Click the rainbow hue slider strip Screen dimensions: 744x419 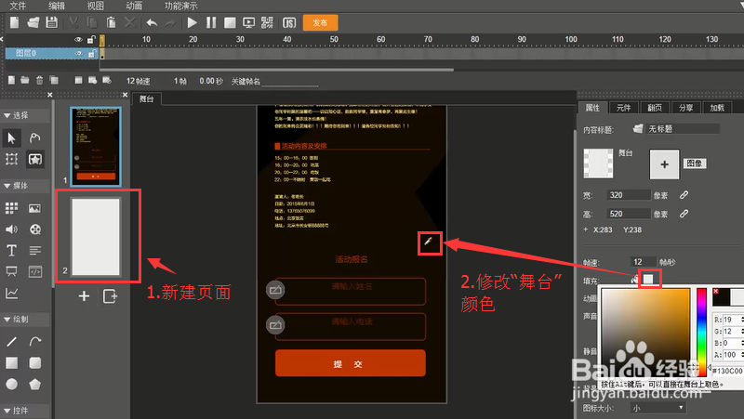pos(701,331)
